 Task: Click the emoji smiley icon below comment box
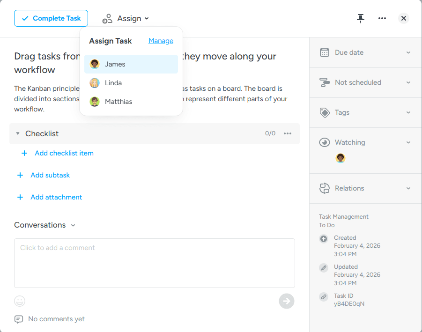click(x=20, y=301)
